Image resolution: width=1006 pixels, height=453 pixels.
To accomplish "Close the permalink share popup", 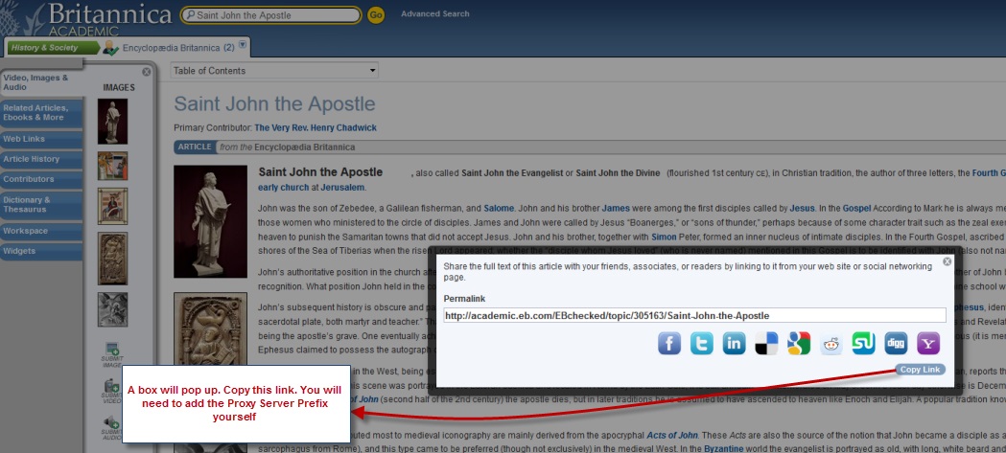I will pyautogui.click(x=947, y=261).
